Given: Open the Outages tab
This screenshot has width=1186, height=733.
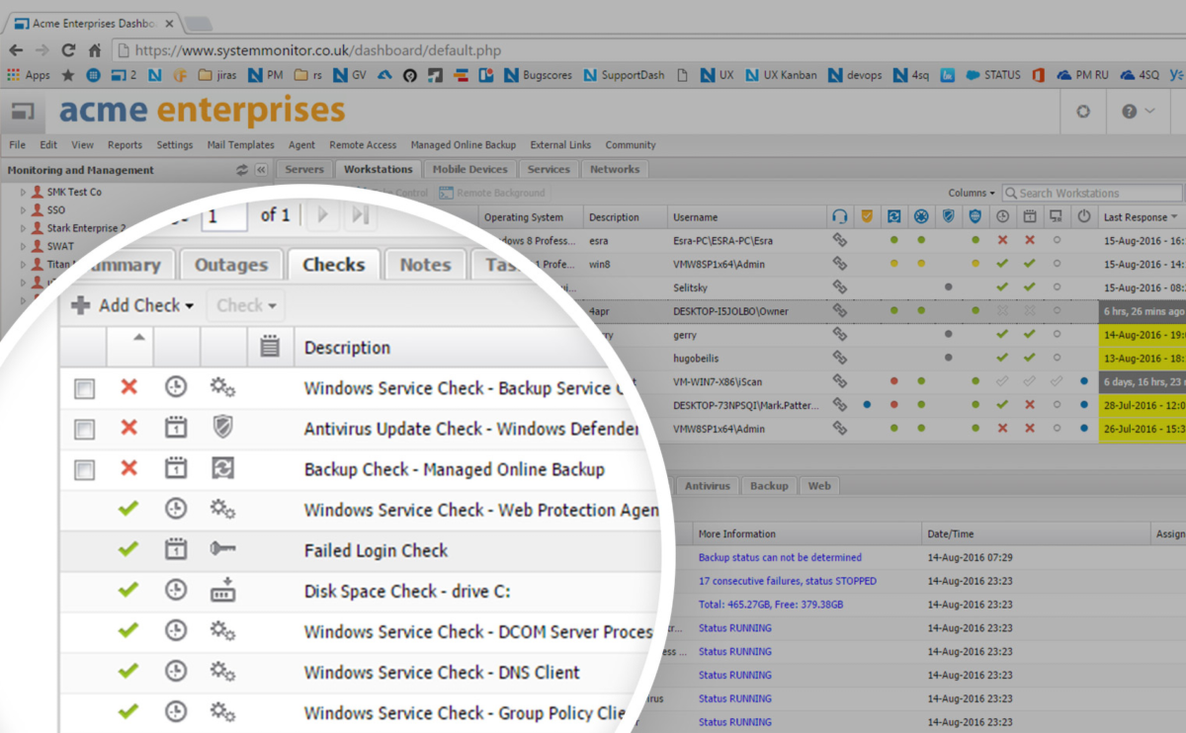Looking at the screenshot, I should tap(231, 265).
